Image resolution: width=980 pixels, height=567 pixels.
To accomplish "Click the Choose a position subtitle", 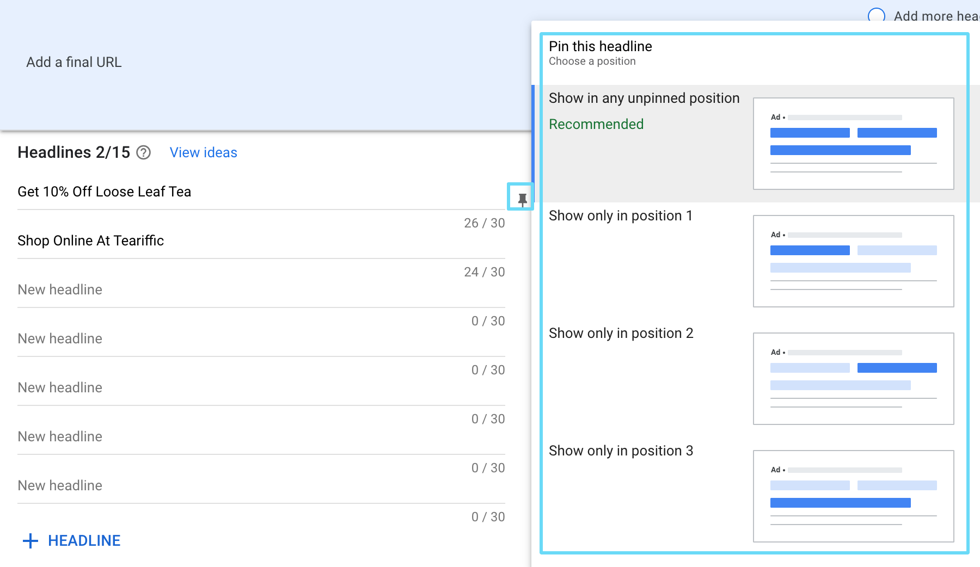I will point(592,61).
